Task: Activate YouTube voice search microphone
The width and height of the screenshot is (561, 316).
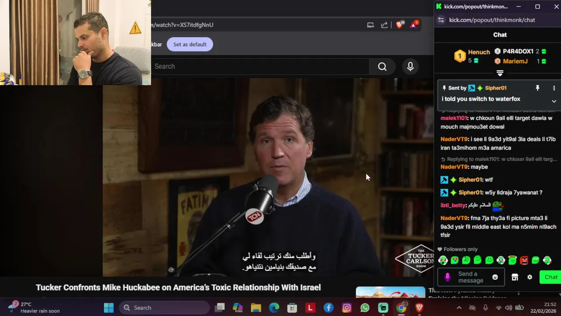Action: coord(410,67)
